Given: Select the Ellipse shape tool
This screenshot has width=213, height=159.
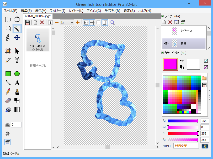Looking at the screenshot, I should pyautogui.click(x=17, y=74).
